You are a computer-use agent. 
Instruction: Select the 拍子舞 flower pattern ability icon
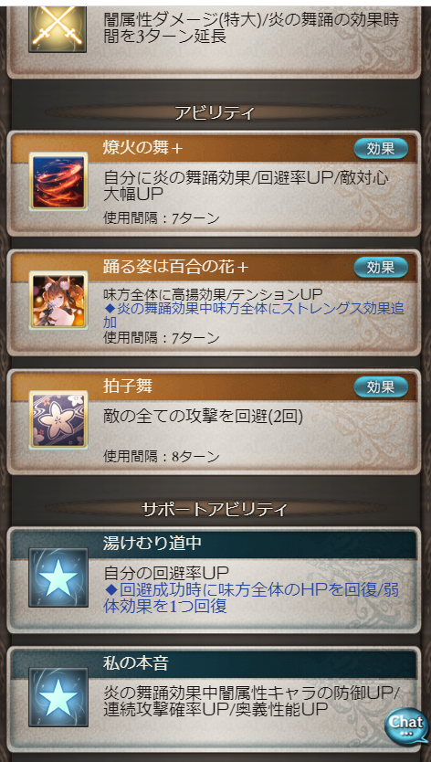[x=58, y=420]
